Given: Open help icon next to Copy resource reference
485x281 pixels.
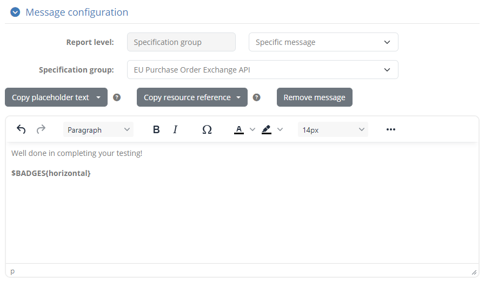Looking at the screenshot, I should pyautogui.click(x=256, y=97).
